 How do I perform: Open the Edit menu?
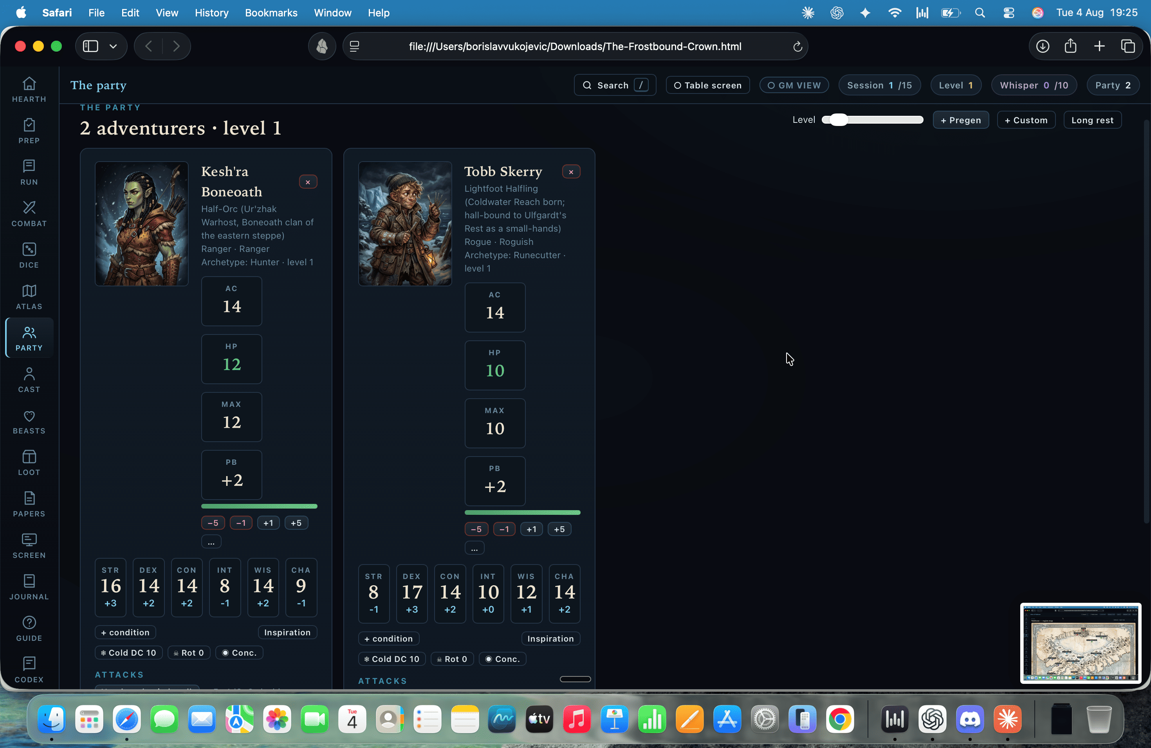click(x=130, y=13)
